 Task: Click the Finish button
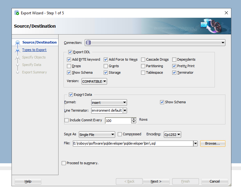(x=185, y=181)
